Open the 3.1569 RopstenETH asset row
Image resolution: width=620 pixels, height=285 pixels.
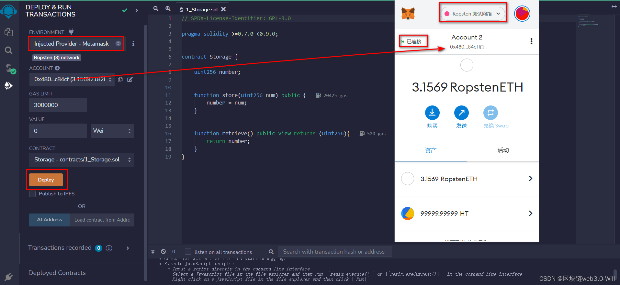pyautogui.click(x=467, y=179)
